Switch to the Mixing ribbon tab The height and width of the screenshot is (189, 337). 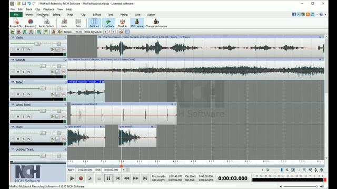tap(124, 15)
